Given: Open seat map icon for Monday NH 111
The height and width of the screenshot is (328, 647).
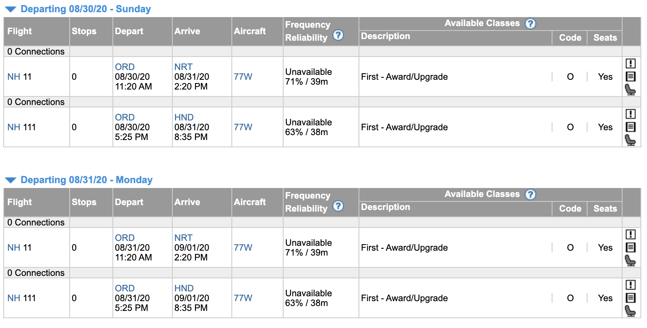Looking at the screenshot, I should 630,311.
